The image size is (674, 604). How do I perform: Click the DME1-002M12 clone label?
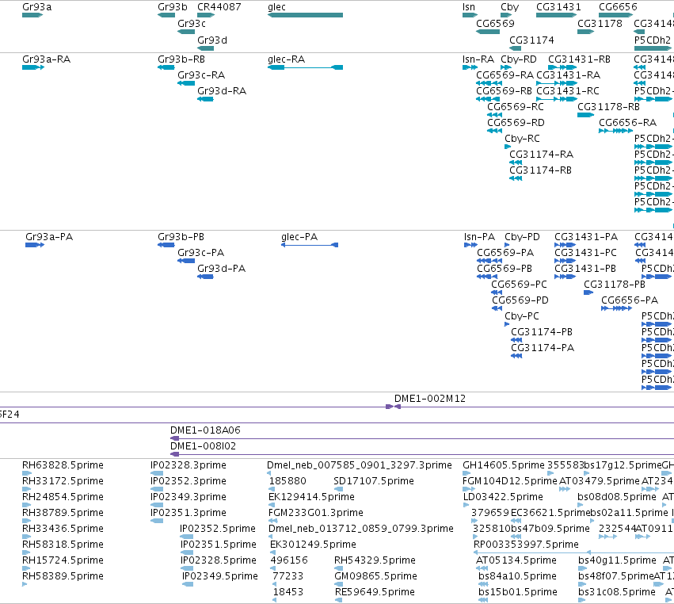click(x=430, y=399)
